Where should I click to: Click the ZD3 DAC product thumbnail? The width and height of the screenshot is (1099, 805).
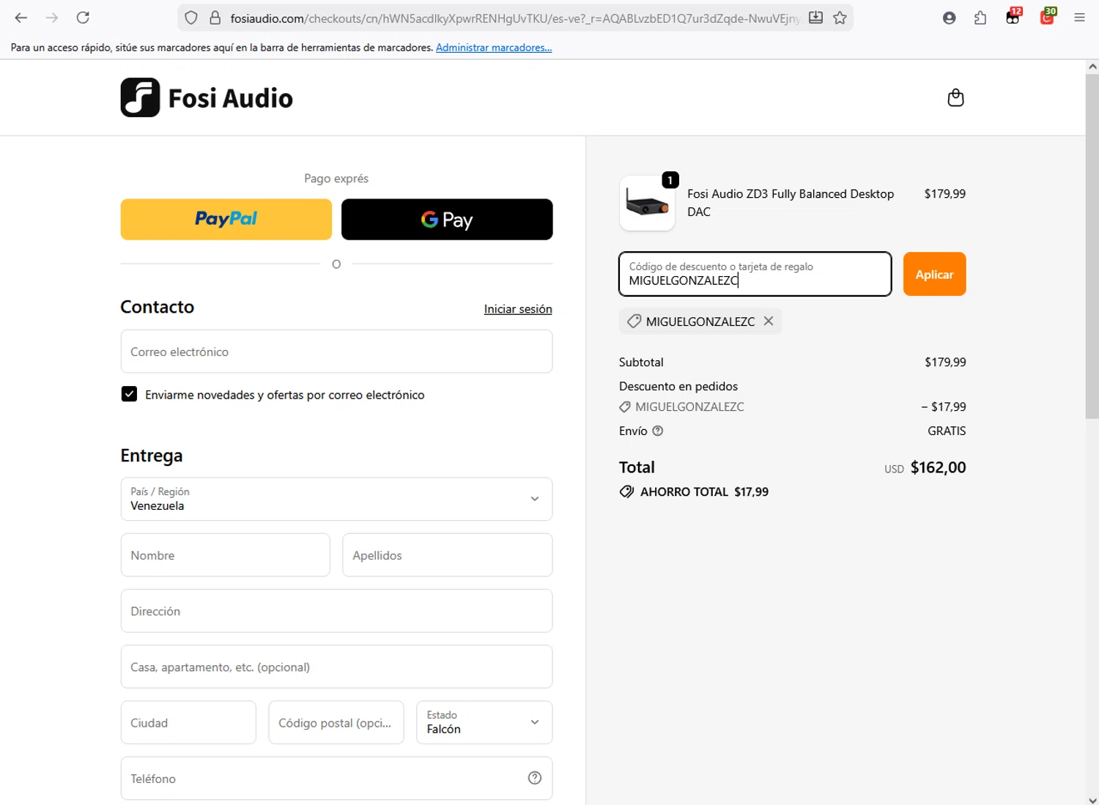pos(647,204)
